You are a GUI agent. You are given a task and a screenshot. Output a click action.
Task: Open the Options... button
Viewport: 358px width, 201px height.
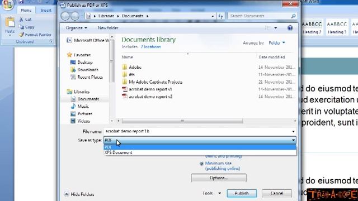(219, 178)
